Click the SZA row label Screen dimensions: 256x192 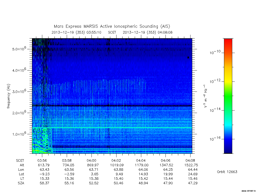click(21, 183)
